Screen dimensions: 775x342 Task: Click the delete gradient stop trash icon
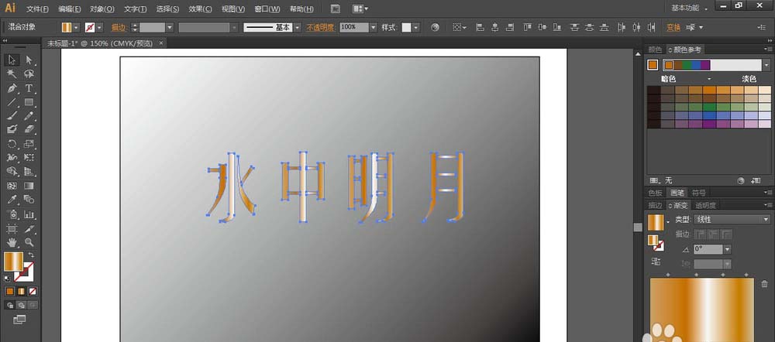coord(764,284)
